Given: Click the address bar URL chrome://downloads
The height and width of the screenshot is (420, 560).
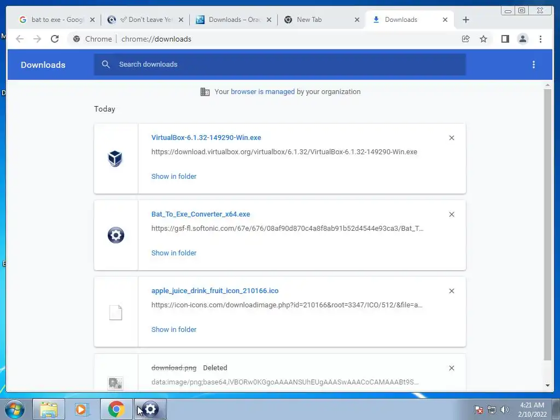Looking at the screenshot, I should pos(156,39).
